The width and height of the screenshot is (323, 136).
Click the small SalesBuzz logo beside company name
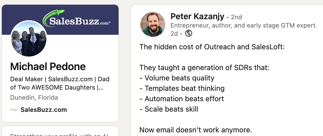pyautogui.click(x=14, y=110)
